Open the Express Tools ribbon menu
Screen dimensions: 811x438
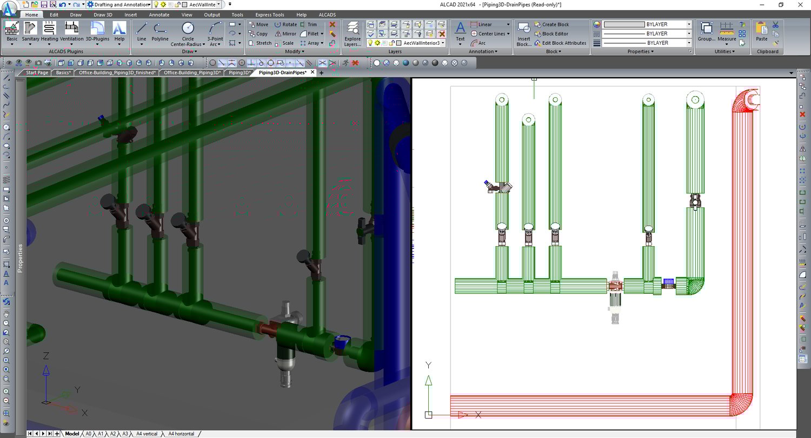point(269,15)
